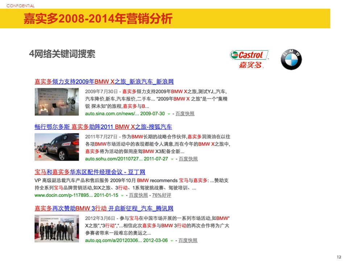Expand the green arrow after 2011-01-15

pos(122,196)
